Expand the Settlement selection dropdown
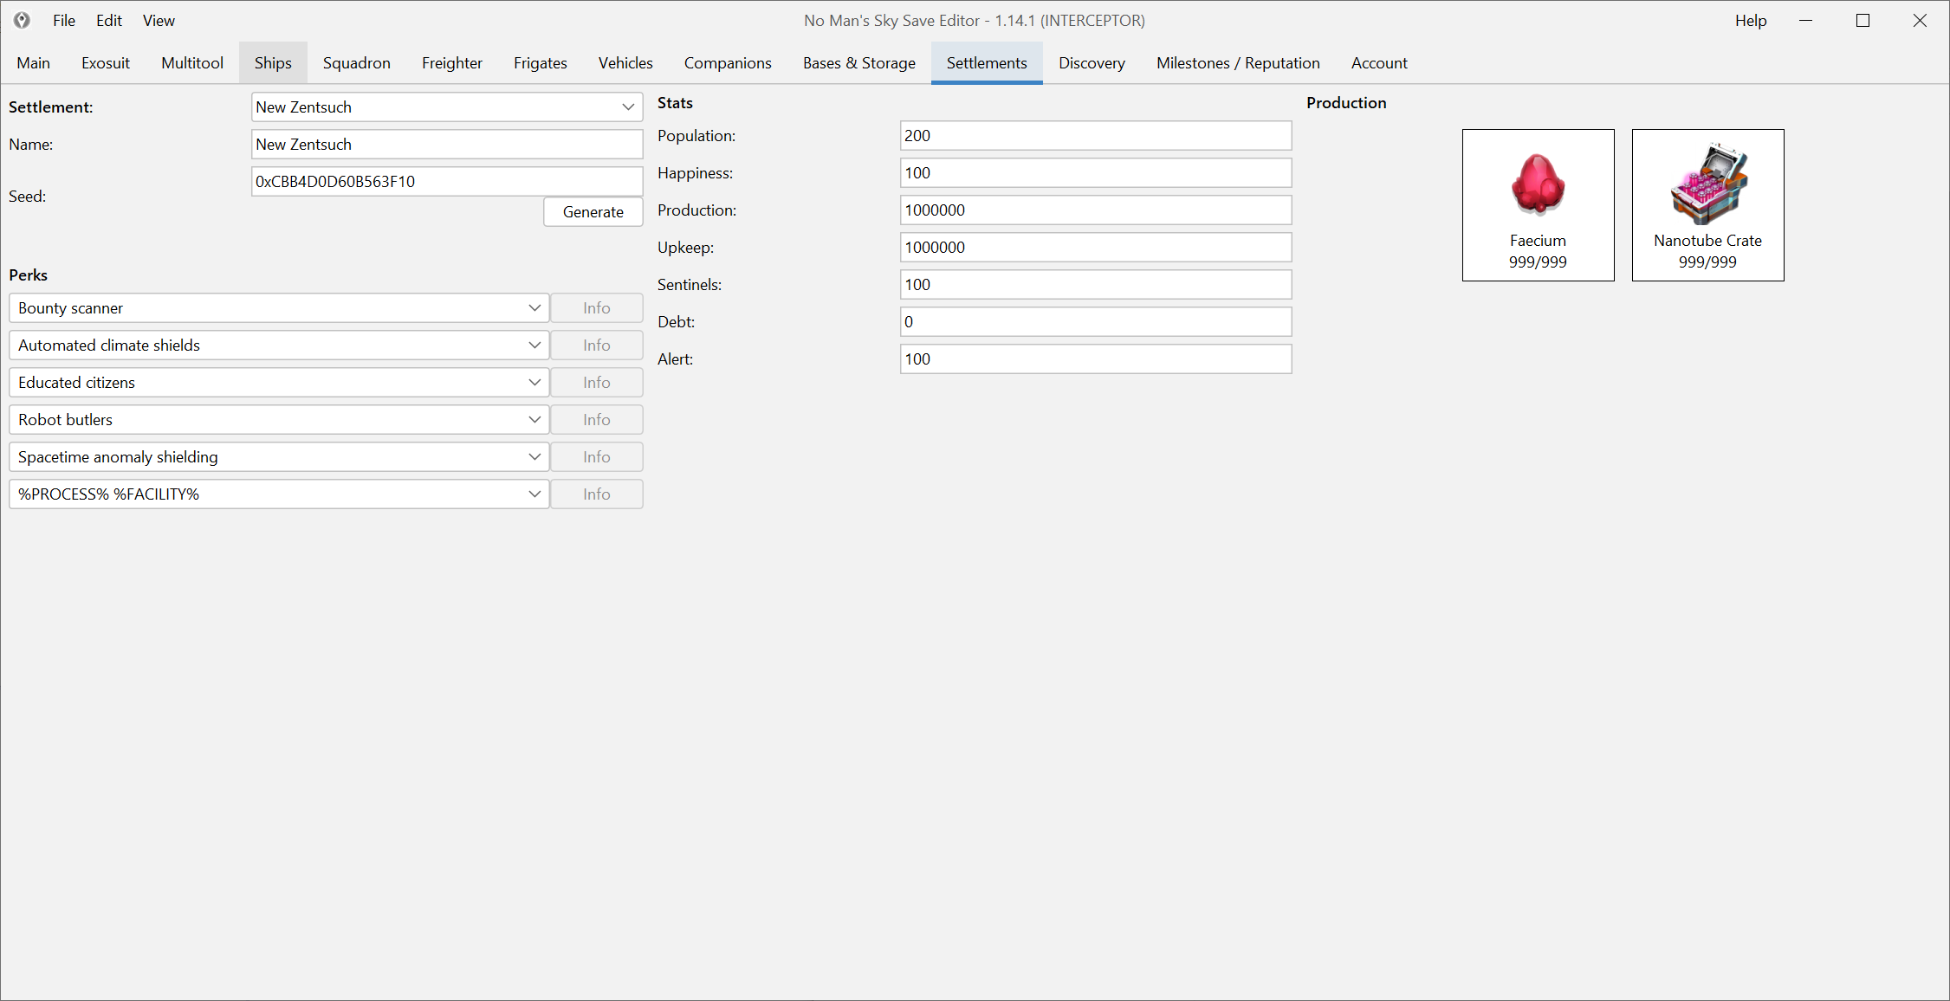 point(627,107)
